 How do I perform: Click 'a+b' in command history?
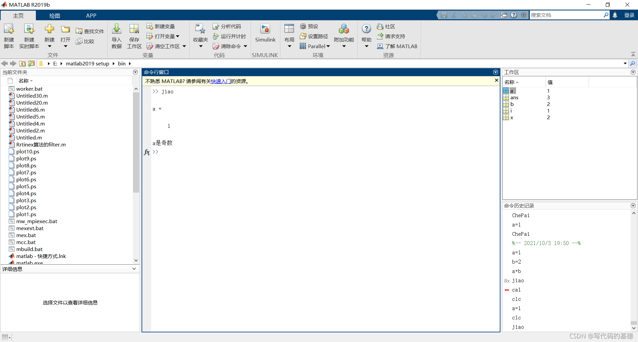516,271
